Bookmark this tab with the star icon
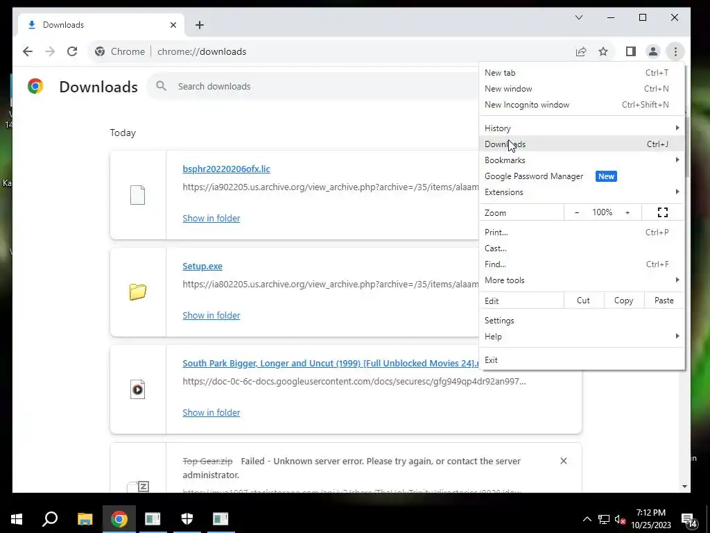 click(x=603, y=51)
